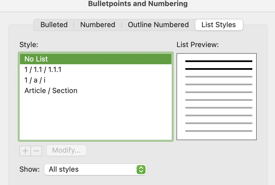Click the bold black lines in the preview
275x185 pixels.
(x=219, y=65)
